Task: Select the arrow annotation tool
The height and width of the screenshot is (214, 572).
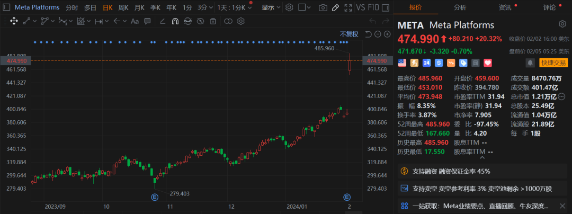Action: coord(117,21)
